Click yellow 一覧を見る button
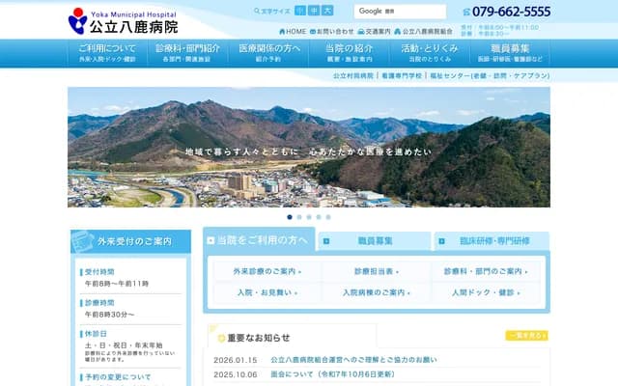618x386 pixels. 526,335
